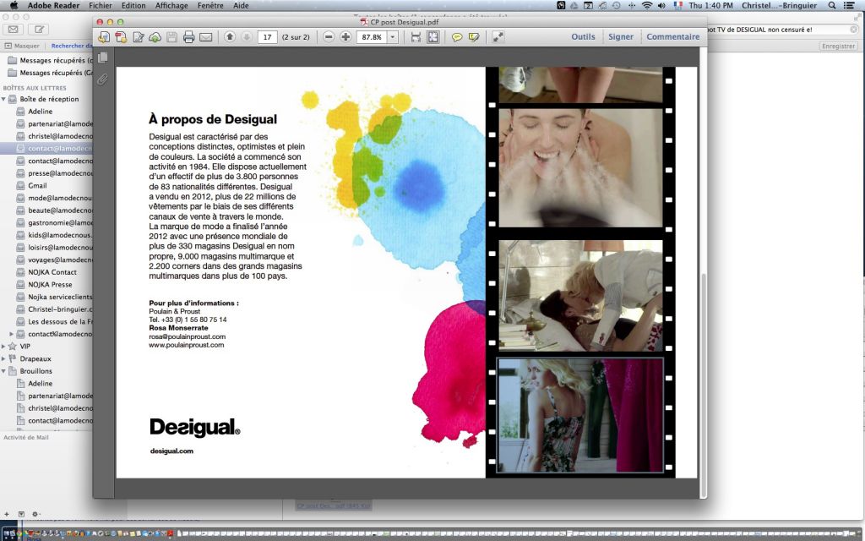The image size is (865, 541).
Task: Click the fit full page icon
Action: pyautogui.click(x=433, y=37)
